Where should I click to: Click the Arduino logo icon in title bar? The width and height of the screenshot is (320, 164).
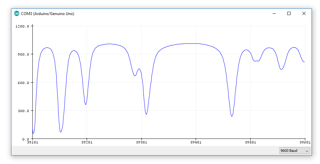17,14
